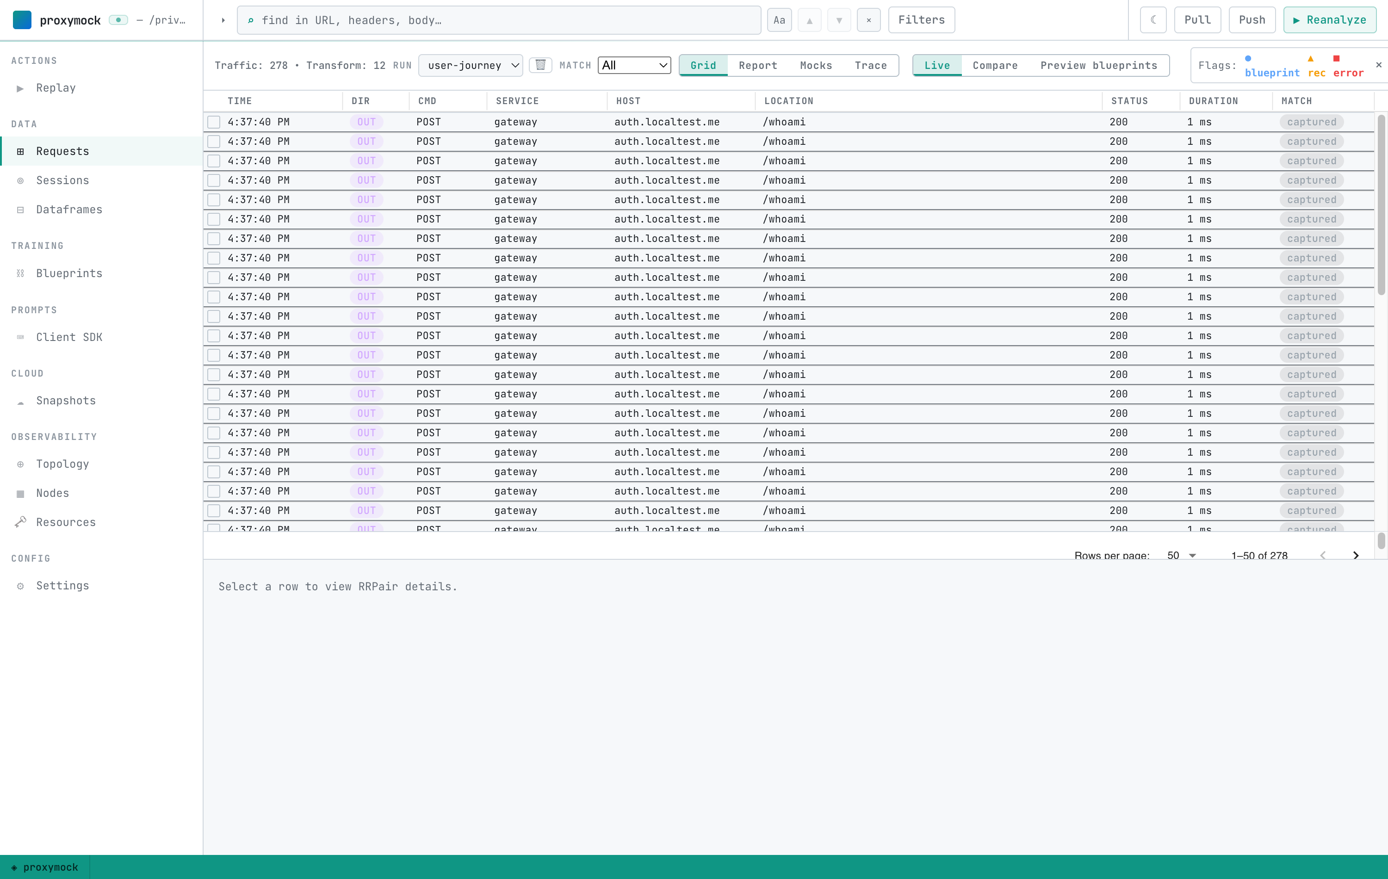This screenshot has width=1388, height=879.
Task: Click the Push button
Action: pyautogui.click(x=1252, y=20)
